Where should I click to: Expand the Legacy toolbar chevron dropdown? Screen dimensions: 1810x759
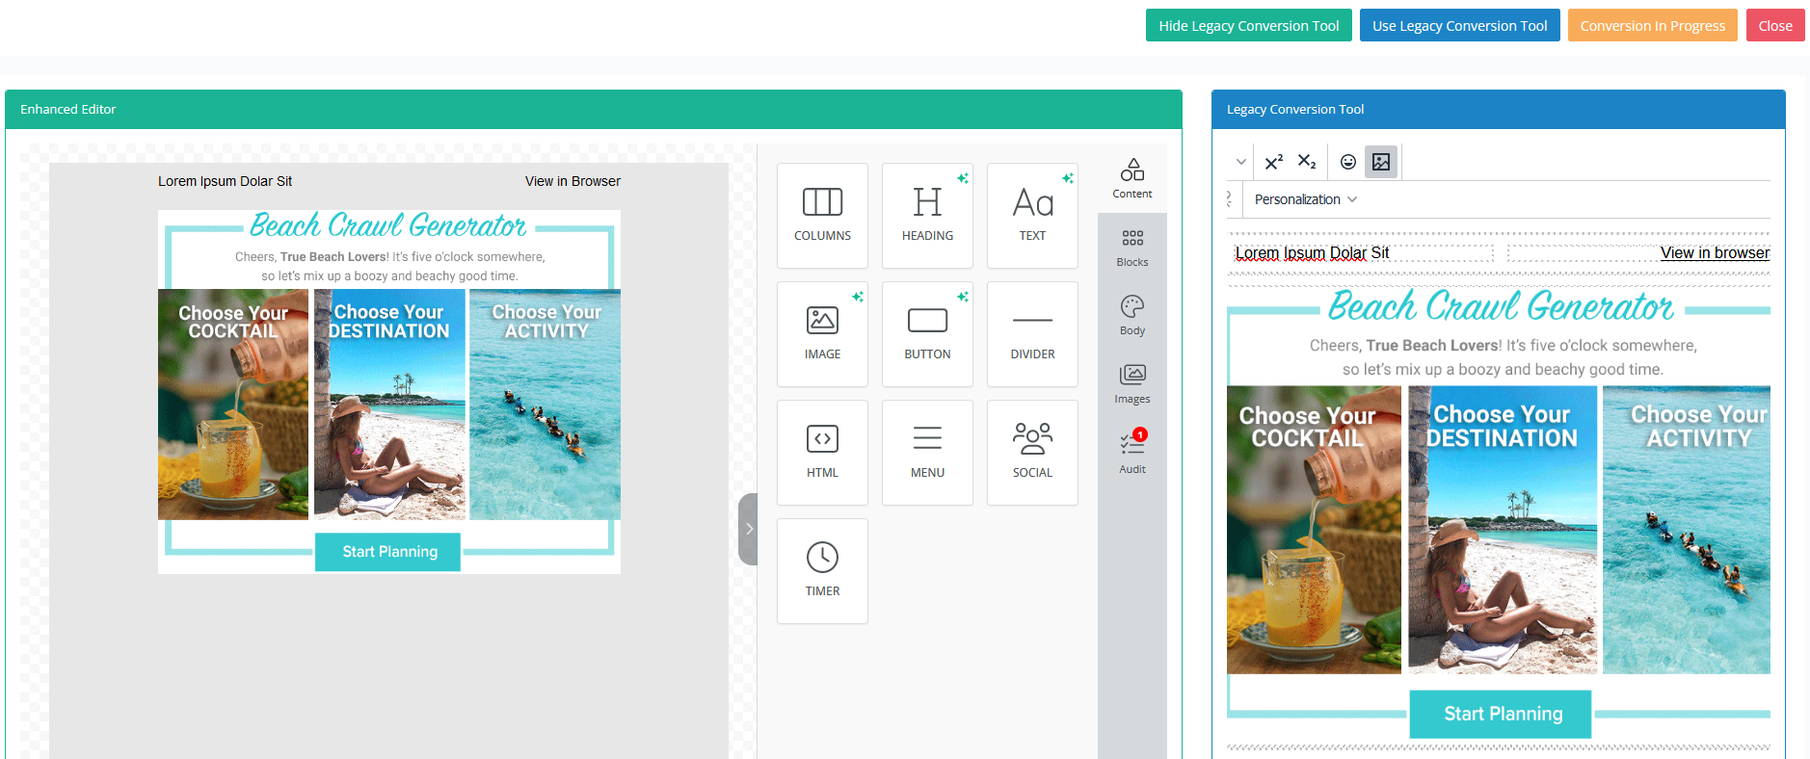tap(1241, 162)
